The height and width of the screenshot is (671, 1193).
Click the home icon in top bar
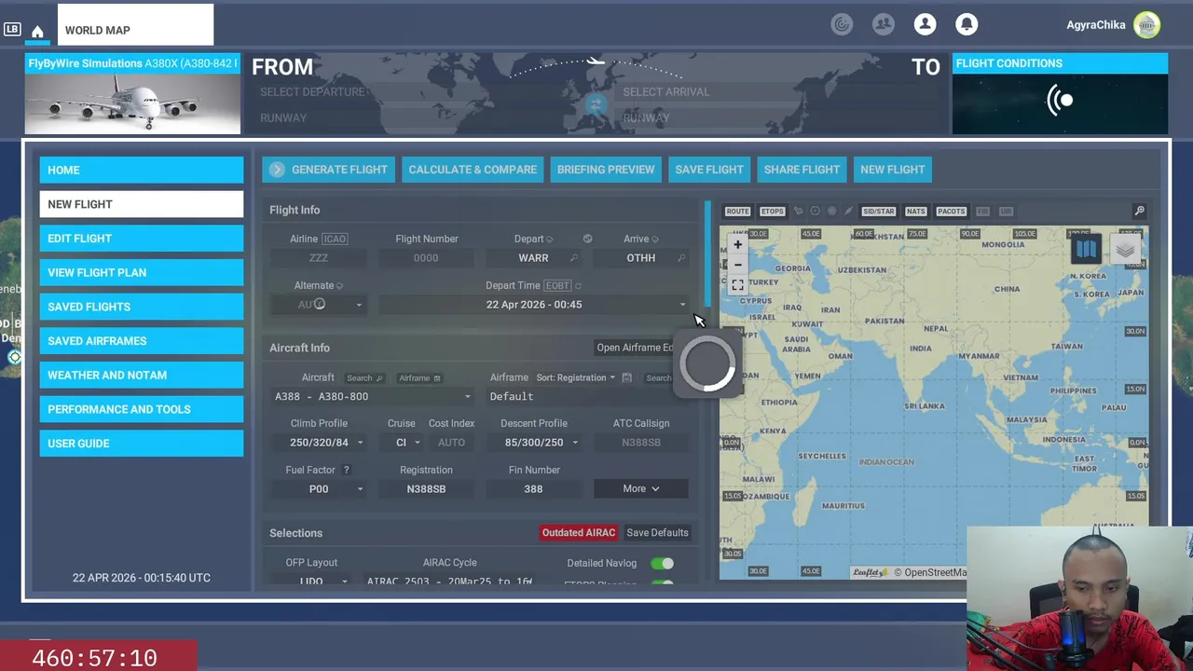(x=37, y=32)
